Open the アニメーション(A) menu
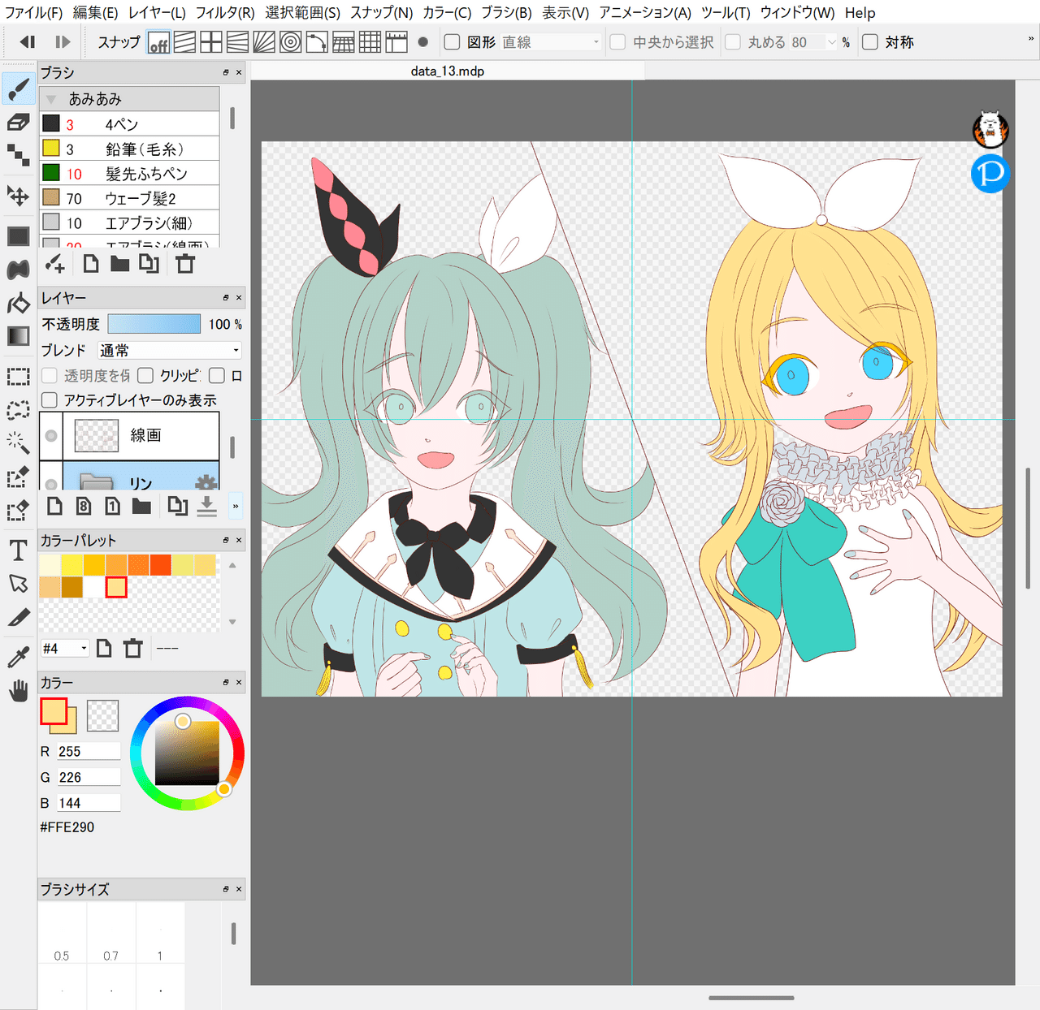 [x=645, y=13]
